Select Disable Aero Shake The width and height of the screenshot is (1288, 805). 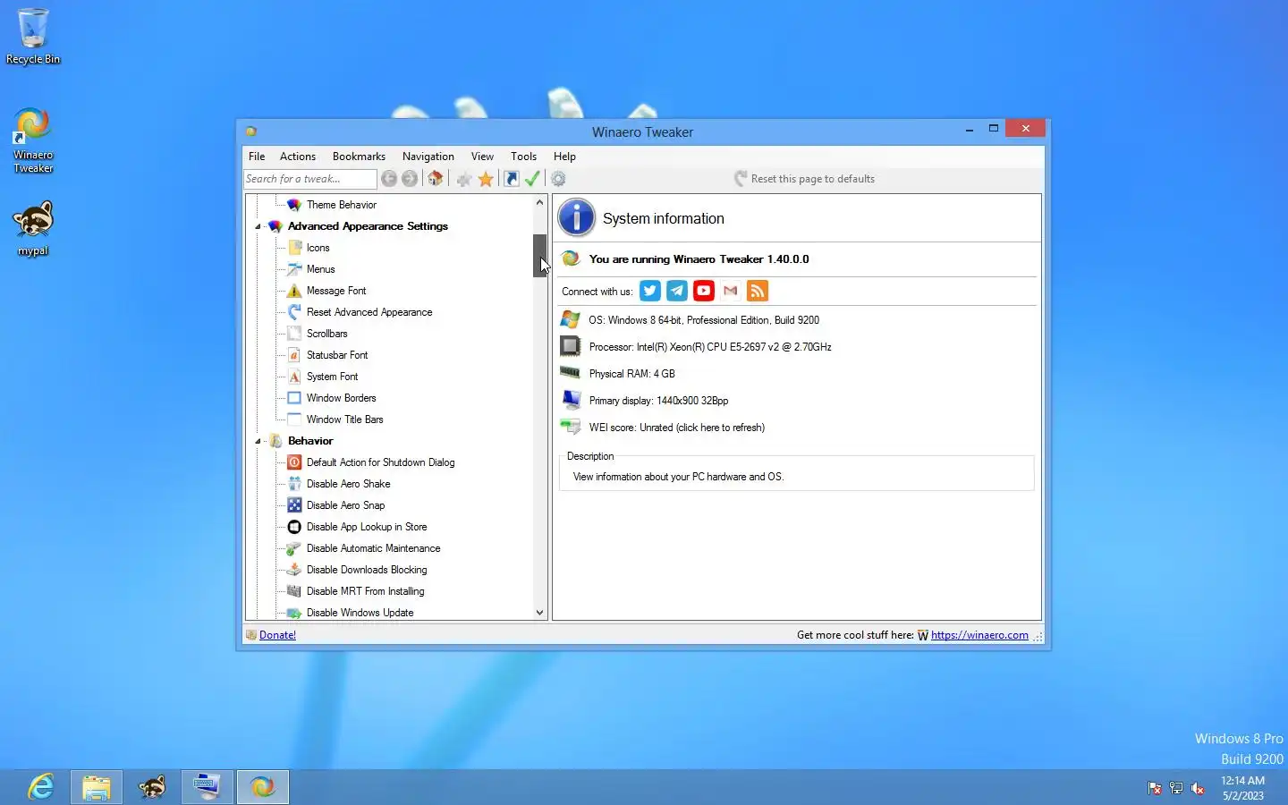click(348, 484)
